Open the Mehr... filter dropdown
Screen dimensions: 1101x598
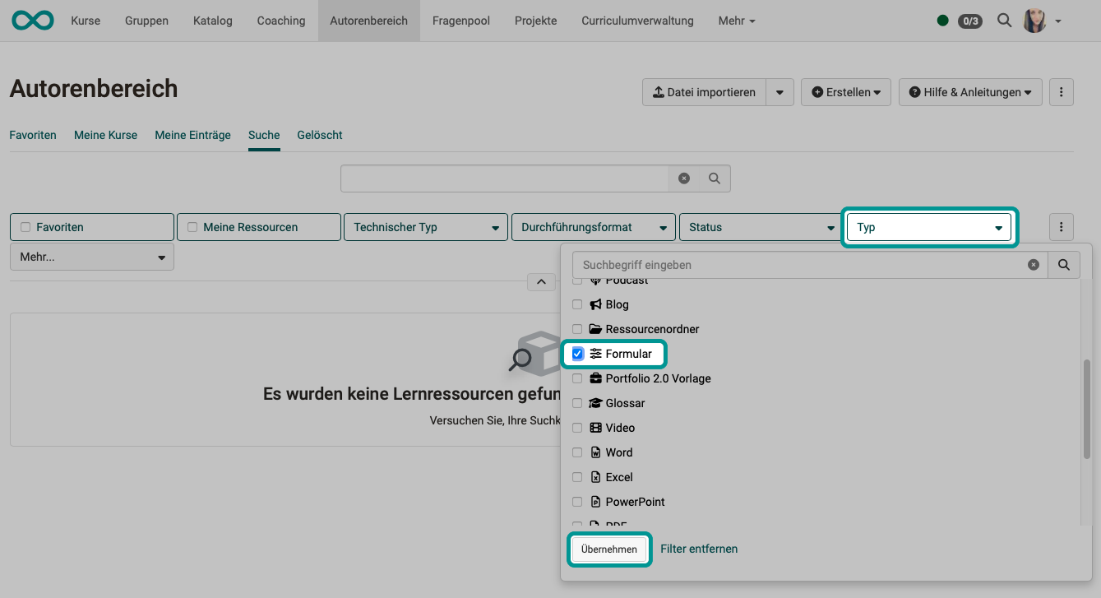pos(90,256)
